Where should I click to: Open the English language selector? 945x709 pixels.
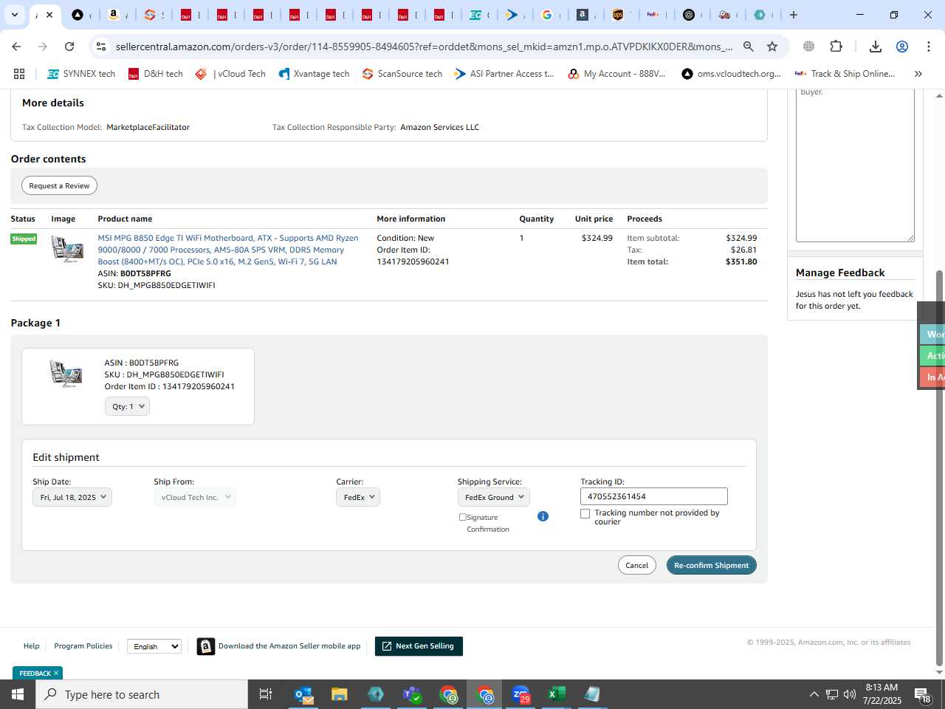[x=154, y=646]
